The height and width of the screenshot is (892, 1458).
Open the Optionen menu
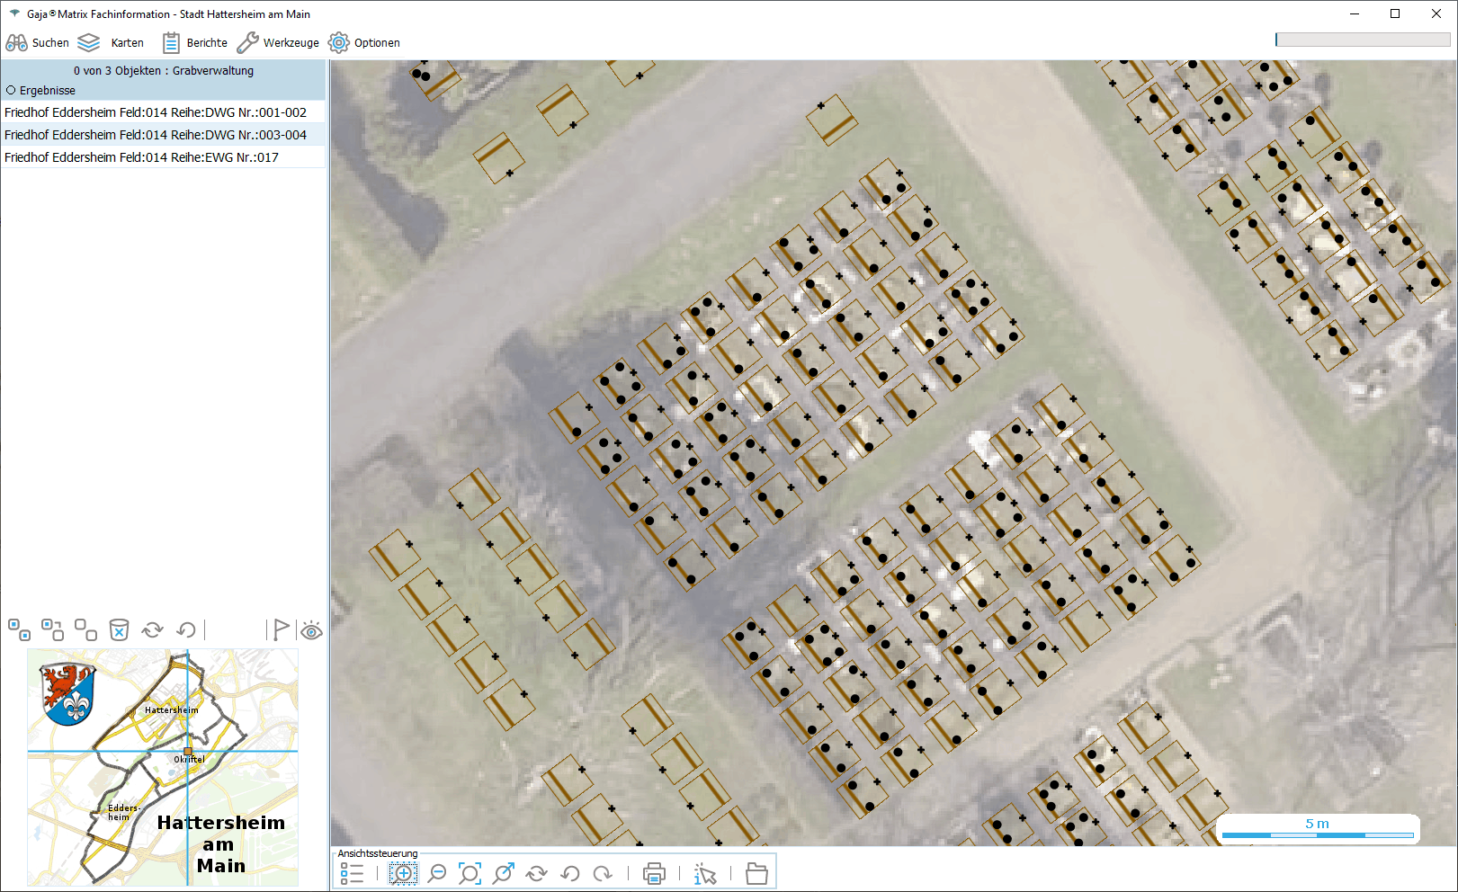click(364, 42)
